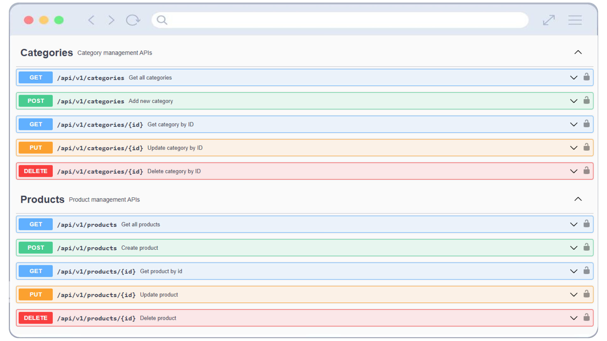Expand the Update product chevron
This screenshot has height=341, width=607.
(x=573, y=295)
